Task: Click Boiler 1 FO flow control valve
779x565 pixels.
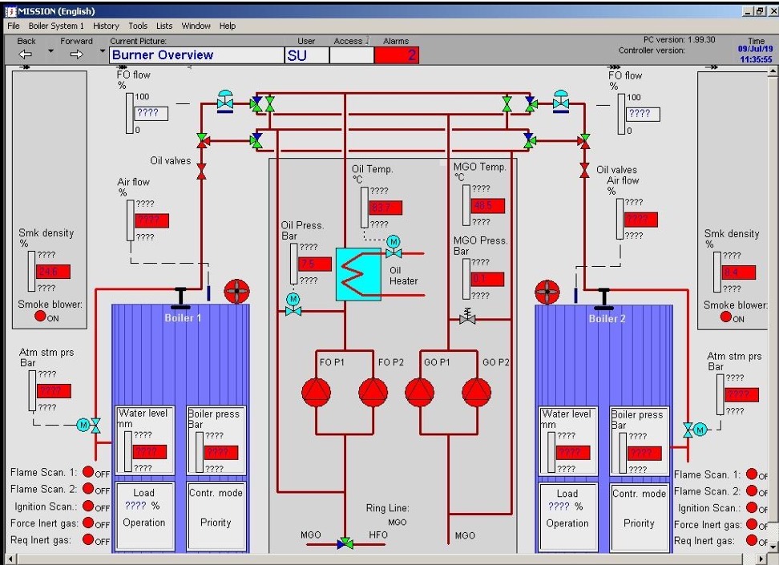Action: (225, 101)
